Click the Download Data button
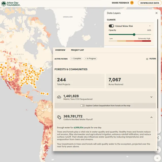The image size is (162, 162). 150,3
